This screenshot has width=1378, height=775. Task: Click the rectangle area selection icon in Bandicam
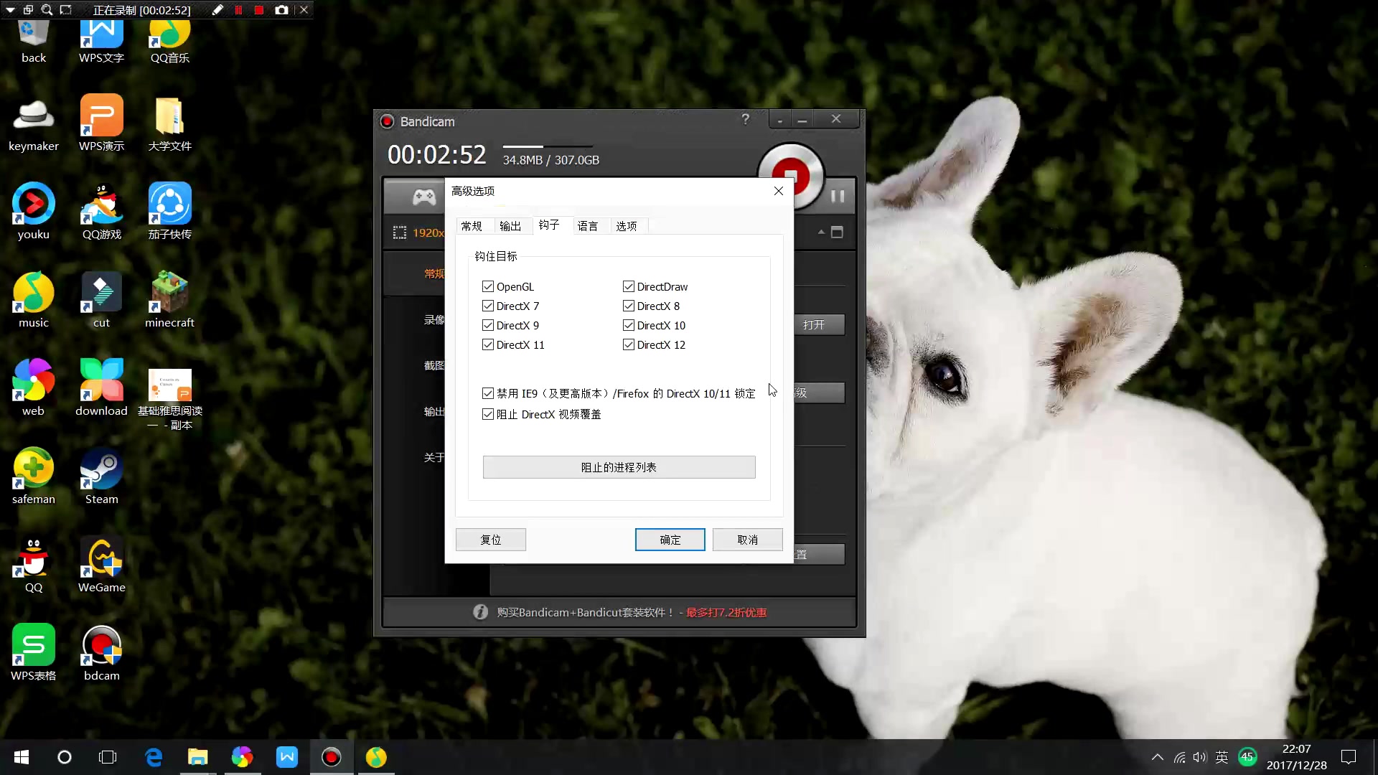400,232
